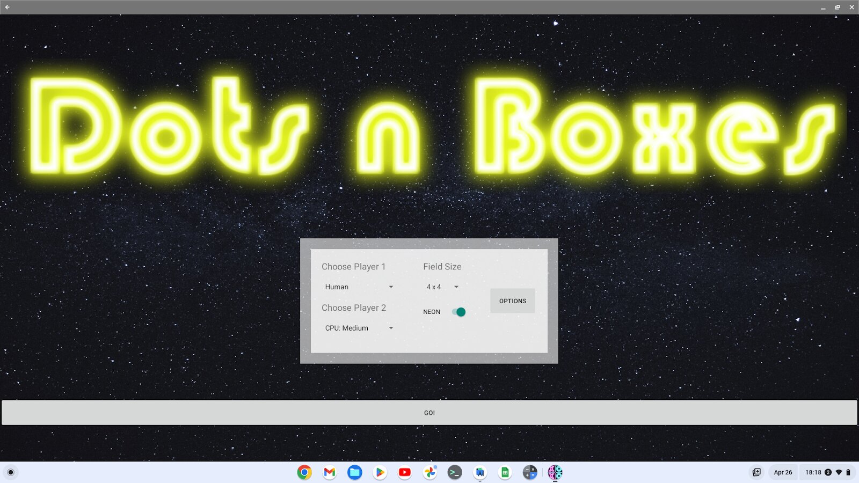
Task: Launch Android Studio from the shelf
Action: (480, 472)
